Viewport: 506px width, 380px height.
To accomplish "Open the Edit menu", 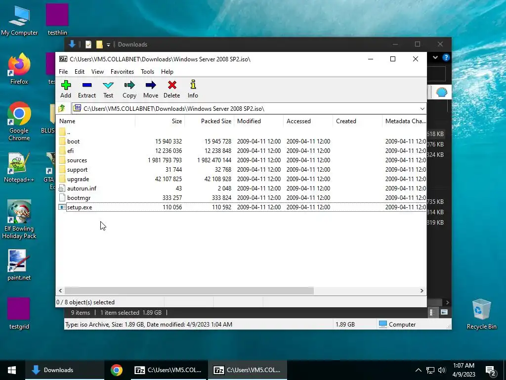I will pyautogui.click(x=80, y=72).
